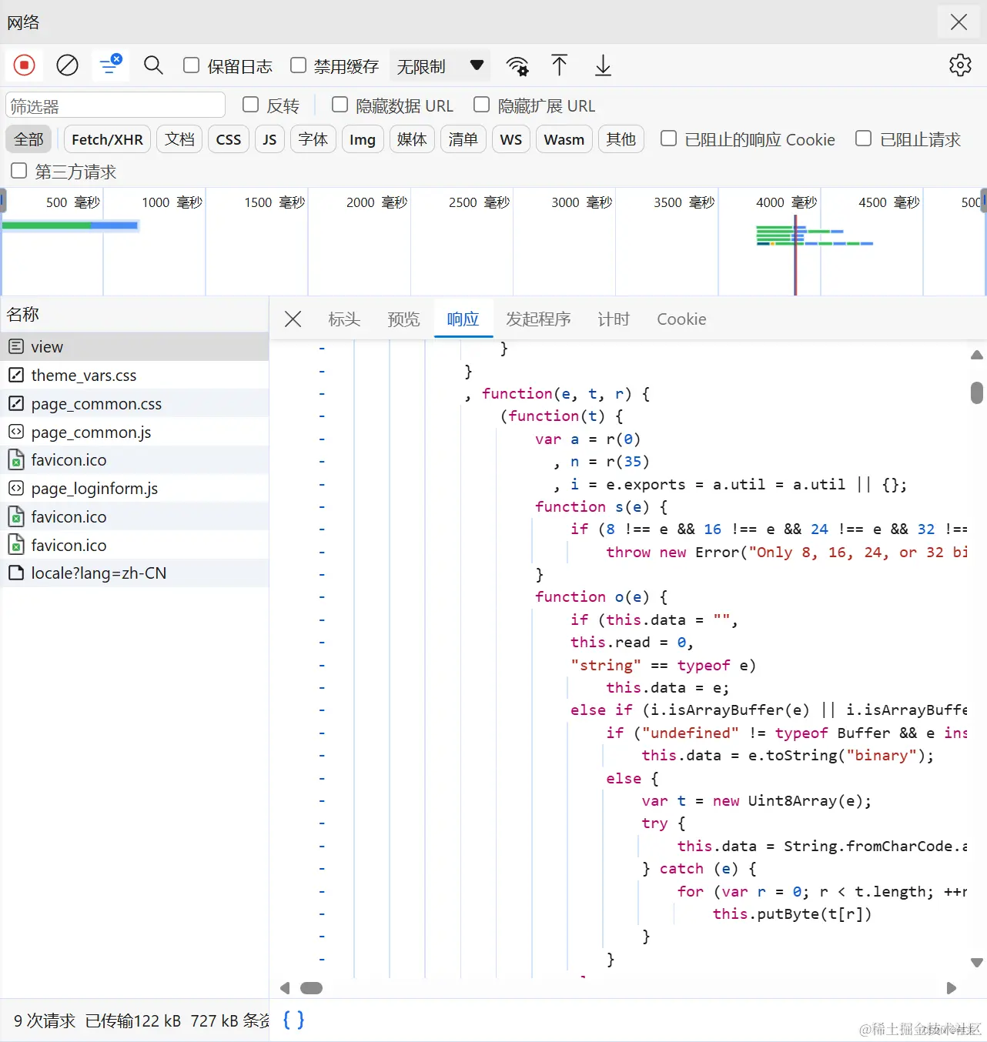Click locale?lang=zh-CN file icon

point(16,573)
